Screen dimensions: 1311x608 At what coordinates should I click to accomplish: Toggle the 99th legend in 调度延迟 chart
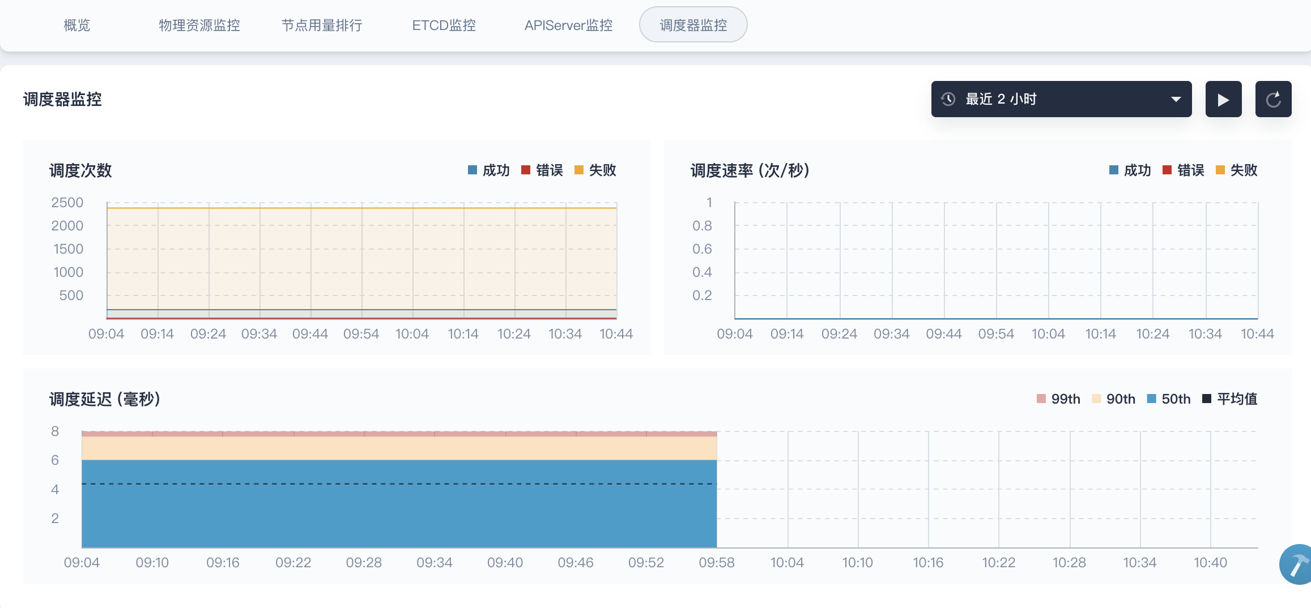[1058, 399]
